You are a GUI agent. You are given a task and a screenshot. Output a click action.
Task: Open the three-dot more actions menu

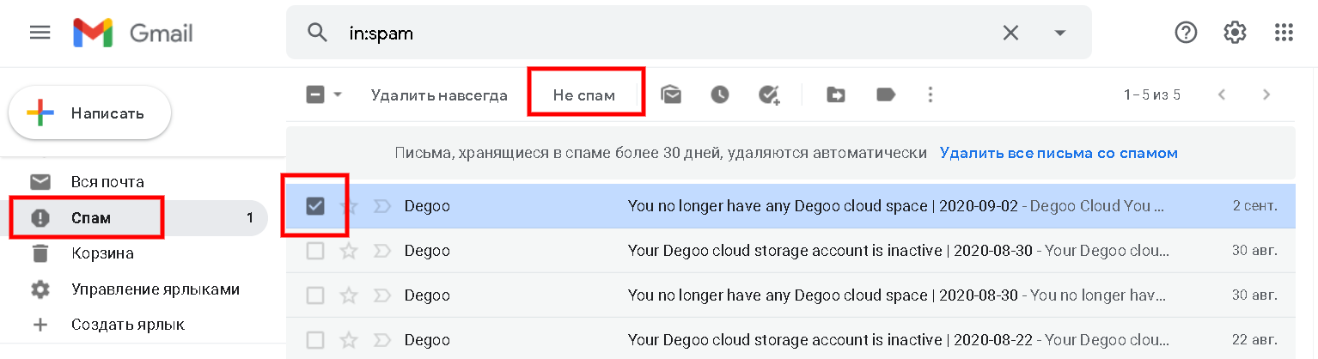pyautogui.click(x=930, y=95)
